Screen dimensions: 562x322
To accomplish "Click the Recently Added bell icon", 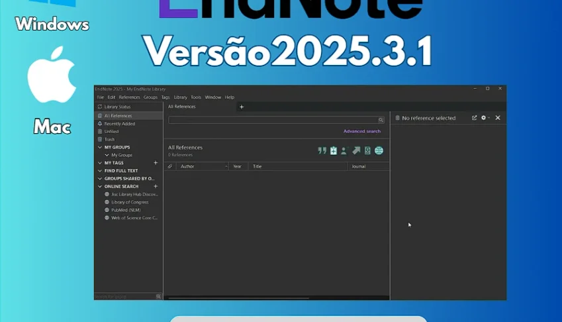I will coord(100,123).
